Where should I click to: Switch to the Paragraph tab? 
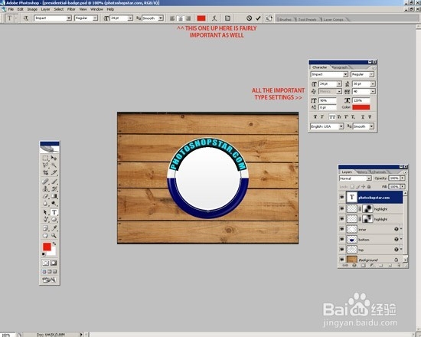point(340,67)
